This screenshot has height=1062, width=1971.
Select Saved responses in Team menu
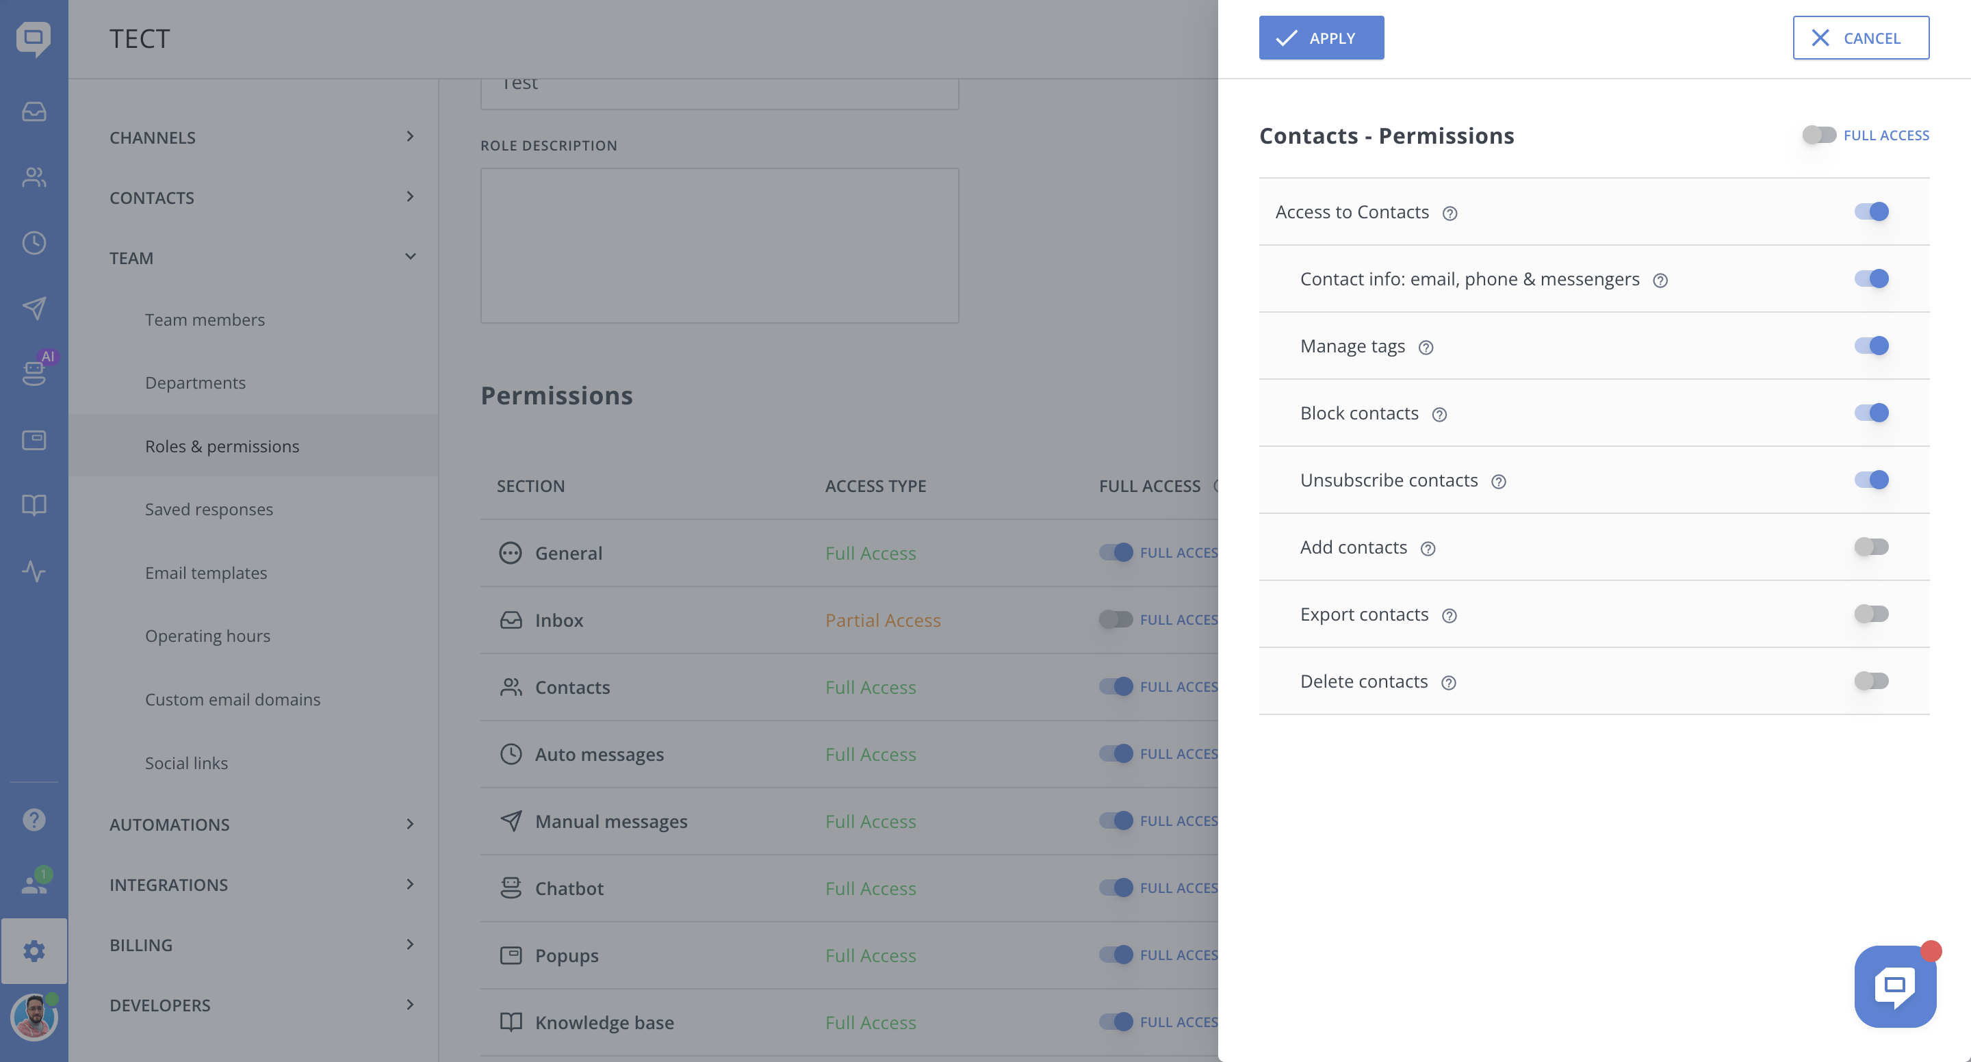(209, 510)
